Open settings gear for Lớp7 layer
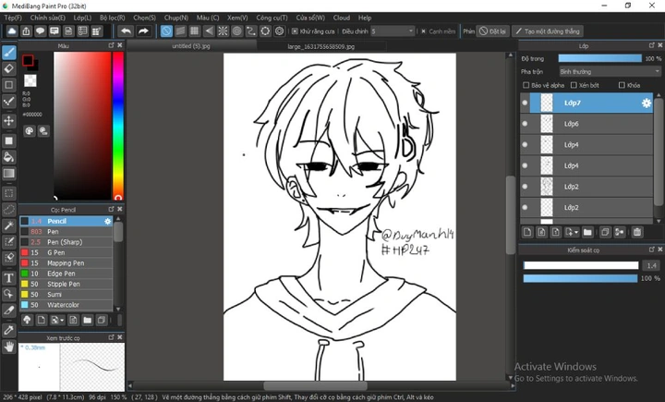 click(646, 104)
